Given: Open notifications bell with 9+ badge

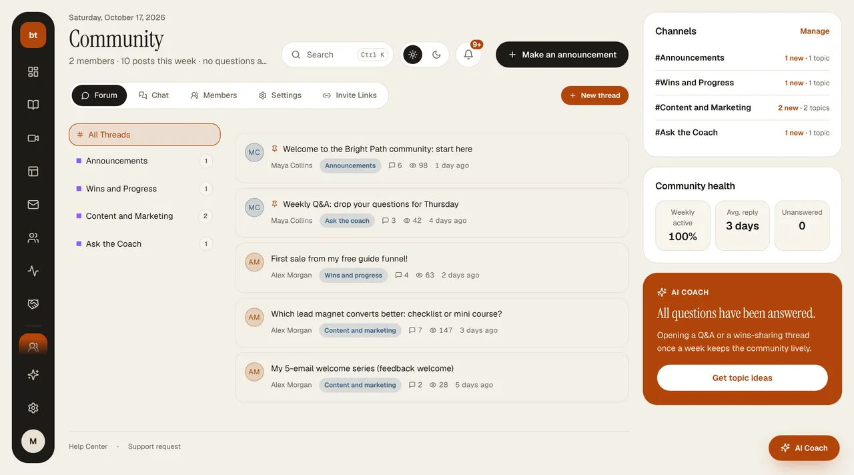Looking at the screenshot, I should tap(468, 55).
